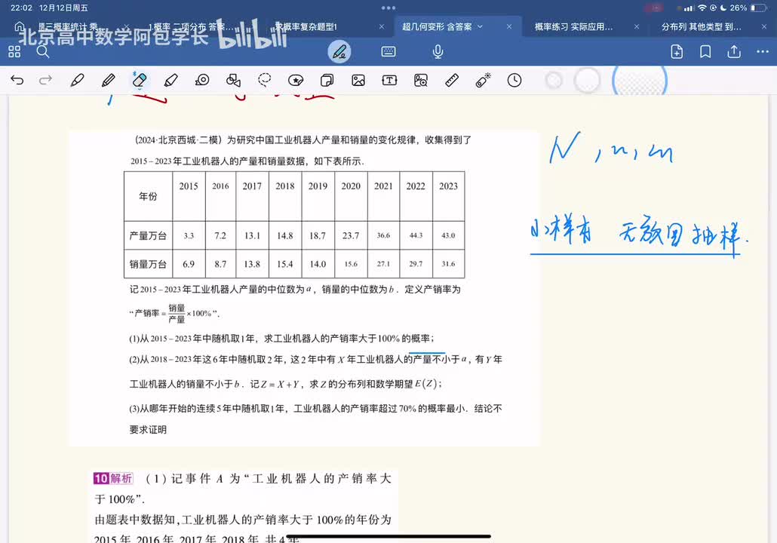777x543 pixels.
Task: Switch to the 周三概率统计 tab
Action: pos(68,26)
